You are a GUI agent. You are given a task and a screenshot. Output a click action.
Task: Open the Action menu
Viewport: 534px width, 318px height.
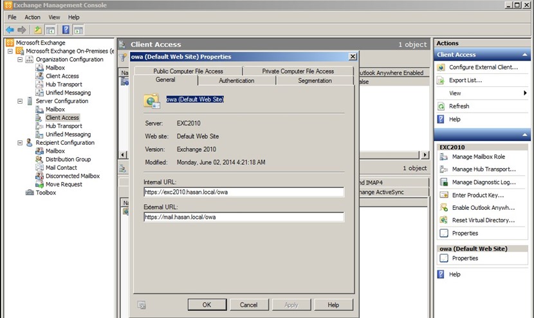(x=32, y=17)
